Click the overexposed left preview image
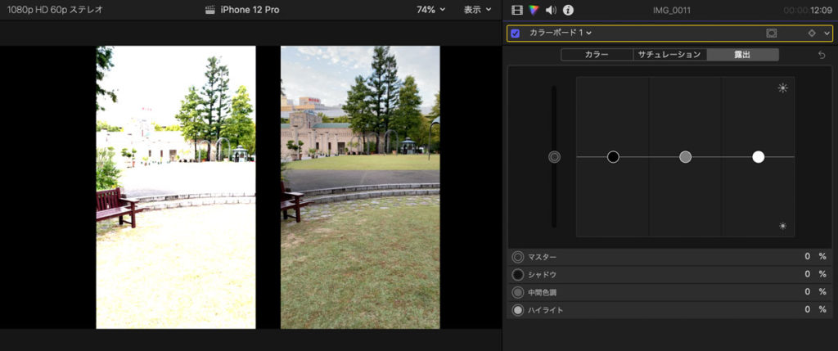Viewport: 838px width, 351px height. tap(176, 187)
